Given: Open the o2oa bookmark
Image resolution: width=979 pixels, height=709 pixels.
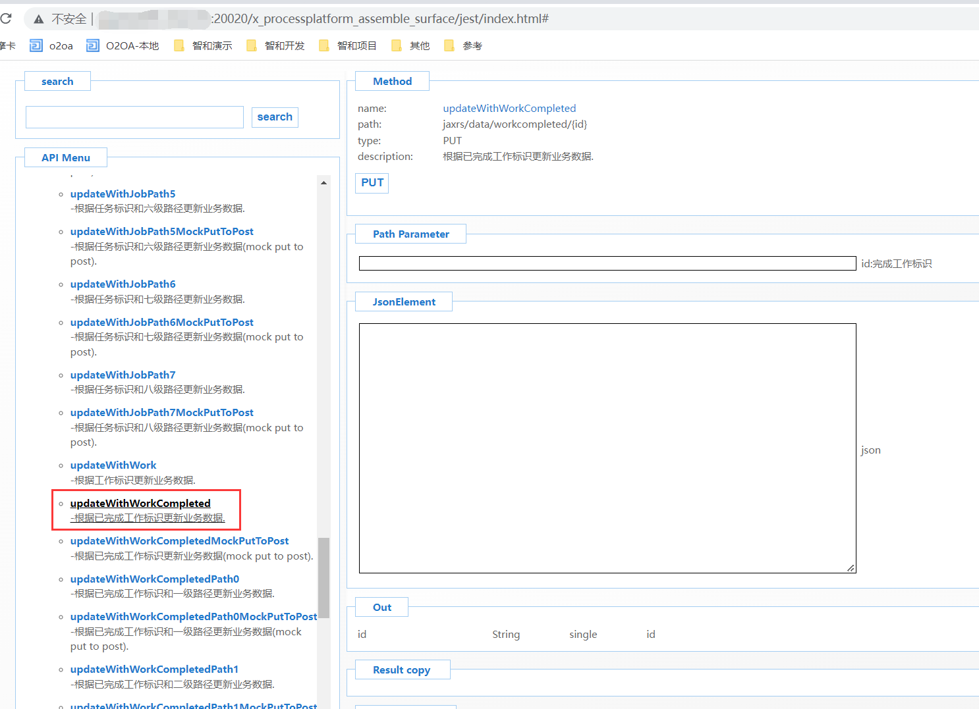Looking at the screenshot, I should 51,45.
